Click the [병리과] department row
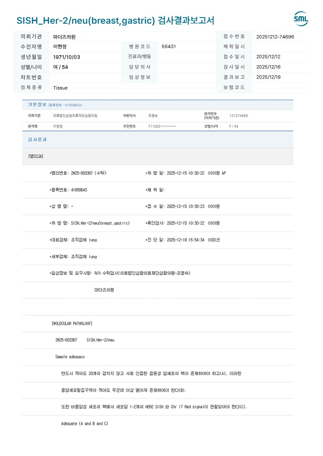The height and width of the screenshot is (456, 323). 158,156
